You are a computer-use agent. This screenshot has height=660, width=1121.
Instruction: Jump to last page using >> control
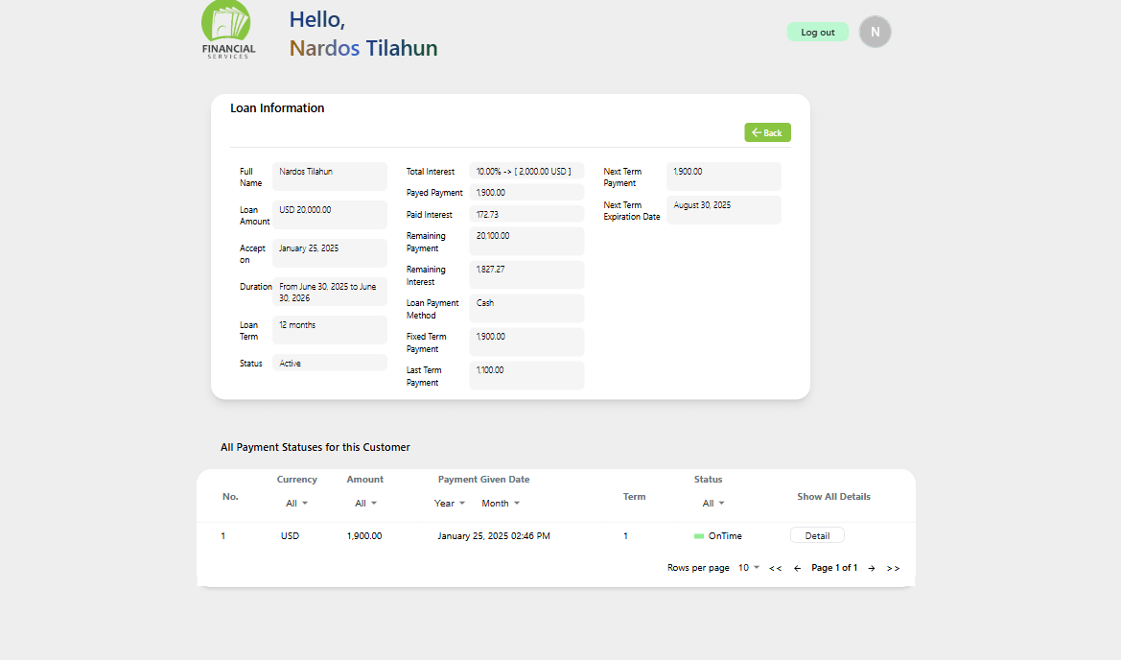893,567
